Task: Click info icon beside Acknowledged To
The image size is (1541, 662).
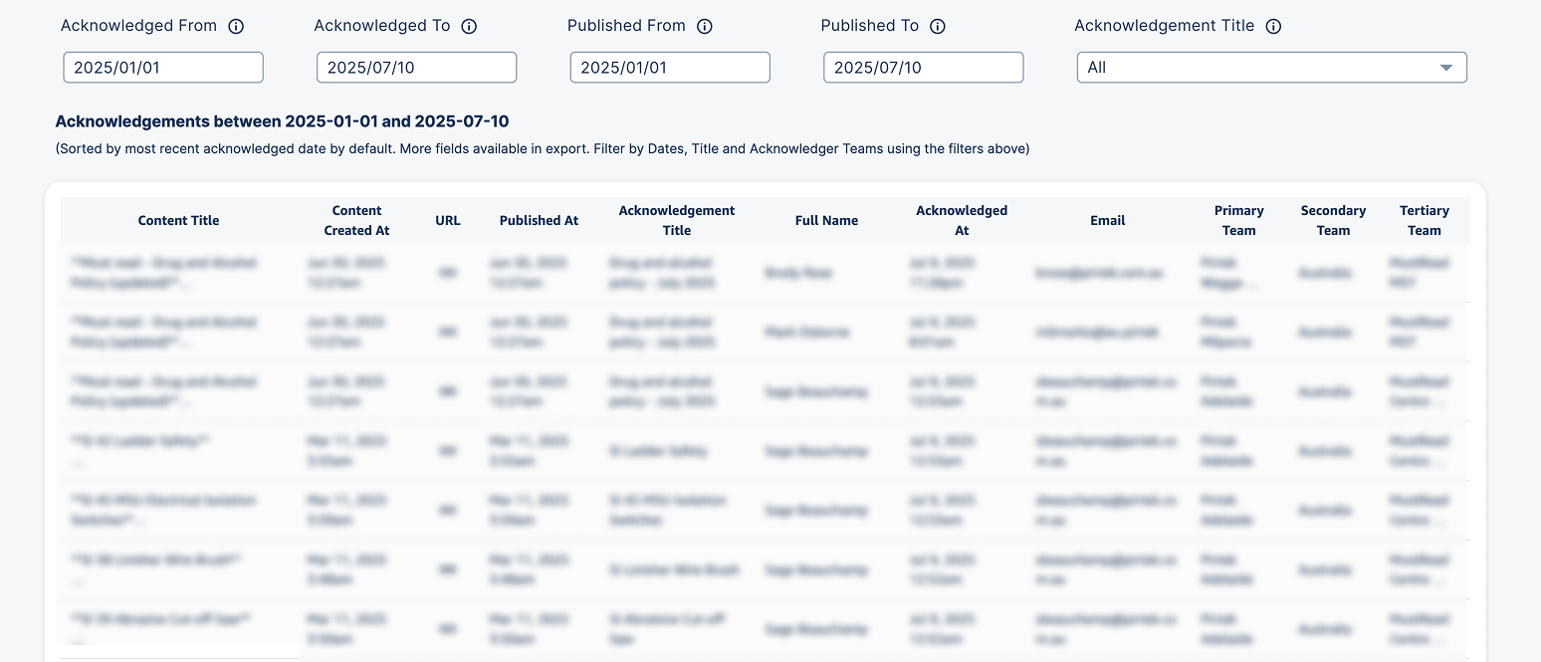Action: 469,27
